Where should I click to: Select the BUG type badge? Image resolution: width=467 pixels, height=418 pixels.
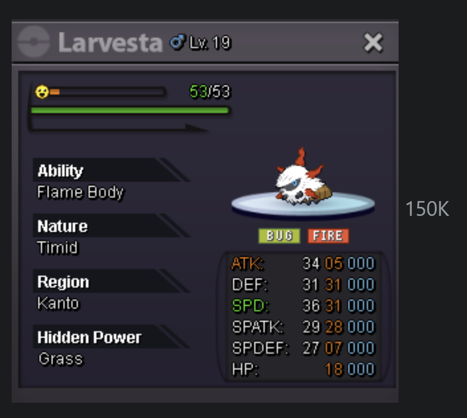click(279, 236)
